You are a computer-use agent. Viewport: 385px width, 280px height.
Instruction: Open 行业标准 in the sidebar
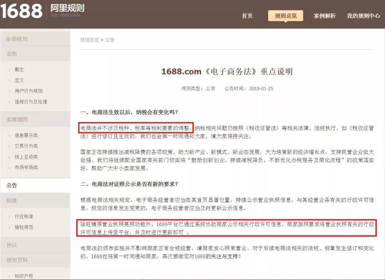pos(24,216)
